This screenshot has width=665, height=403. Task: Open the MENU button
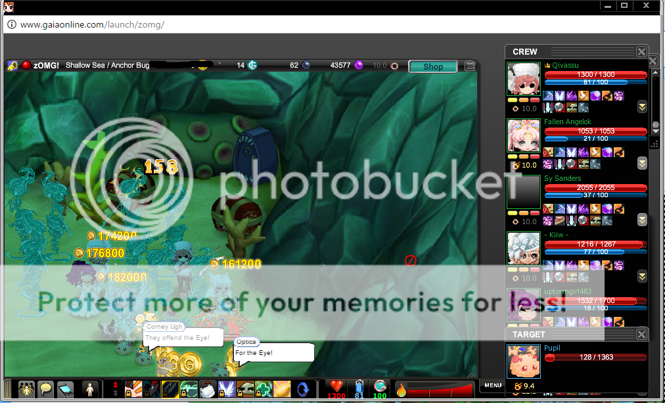click(x=493, y=385)
